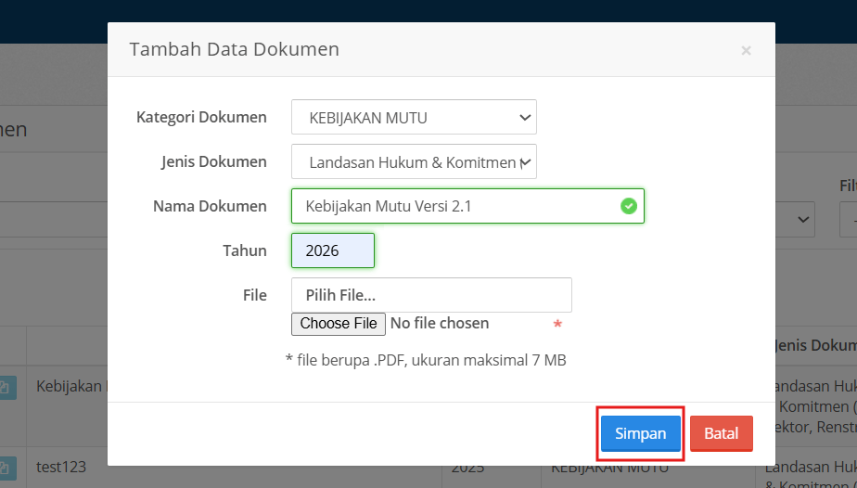Viewport: 857px width, 488px height.
Task: Click the Nama Dokumen label
Action: (x=210, y=206)
